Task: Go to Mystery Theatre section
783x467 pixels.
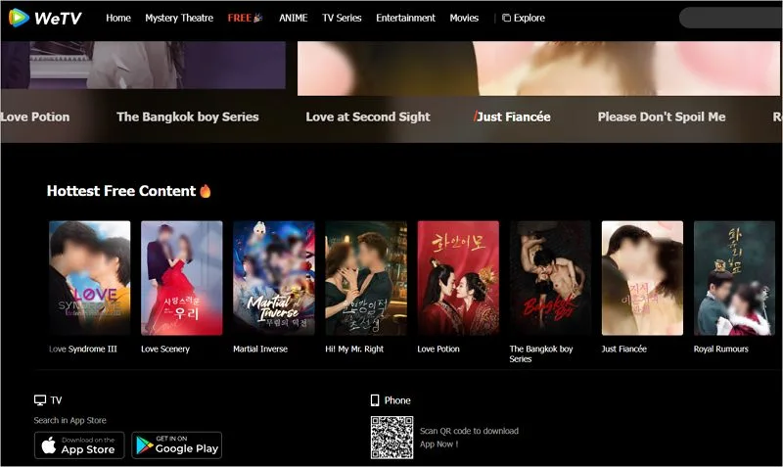Action: pos(179,18)
